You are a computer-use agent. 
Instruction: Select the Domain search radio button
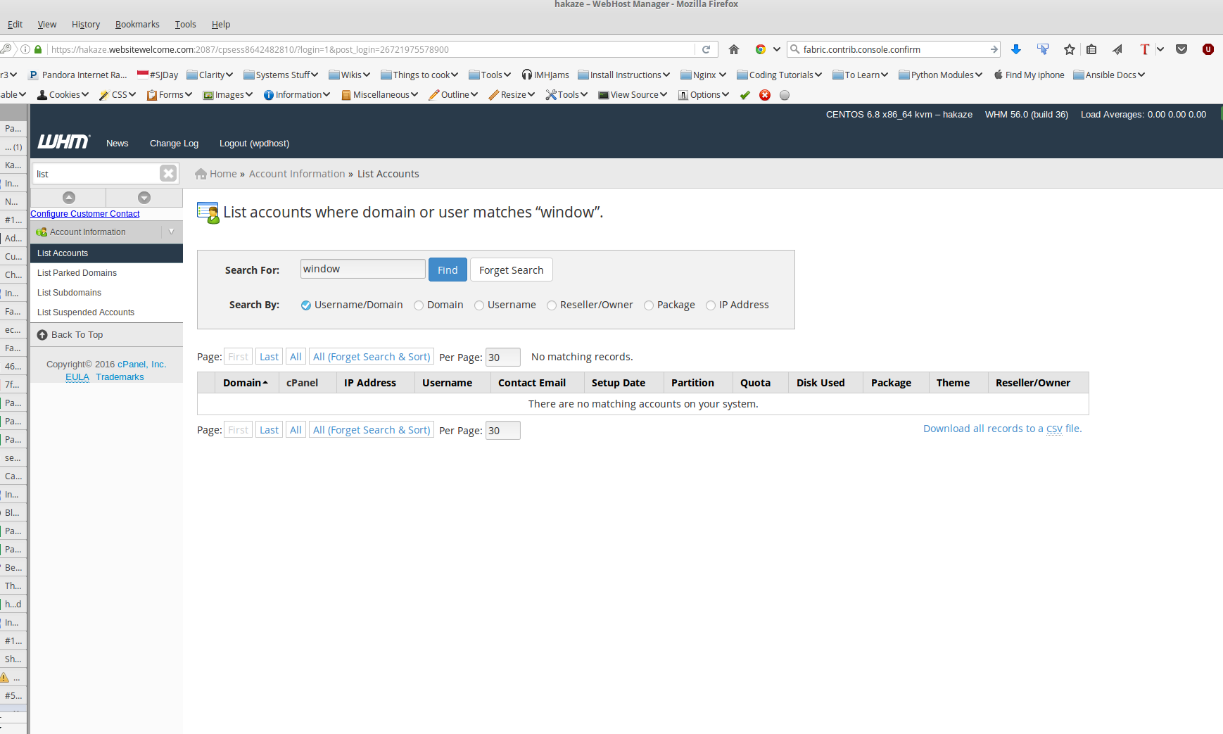419,305
